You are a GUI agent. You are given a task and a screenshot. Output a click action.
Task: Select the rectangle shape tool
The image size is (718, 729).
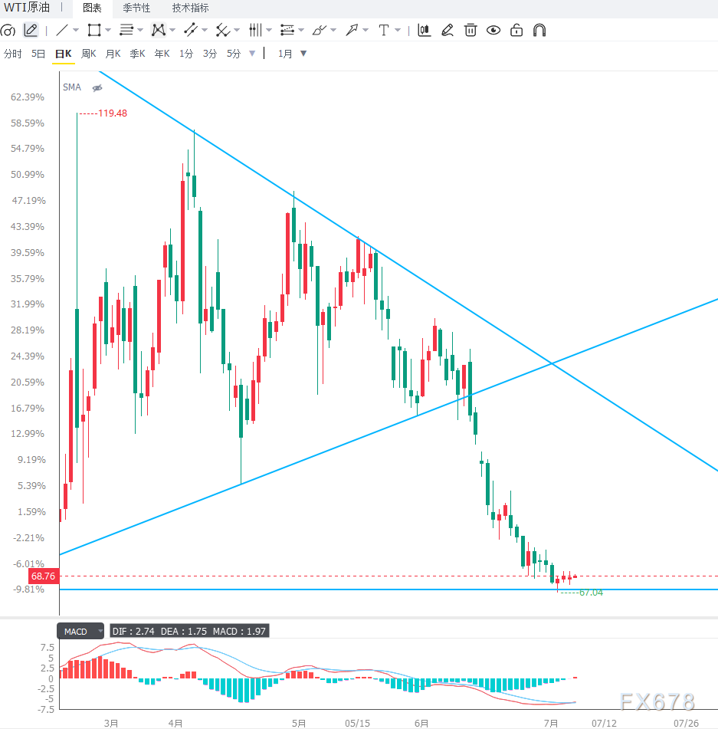pyautogui.click(x=94, y=30)
